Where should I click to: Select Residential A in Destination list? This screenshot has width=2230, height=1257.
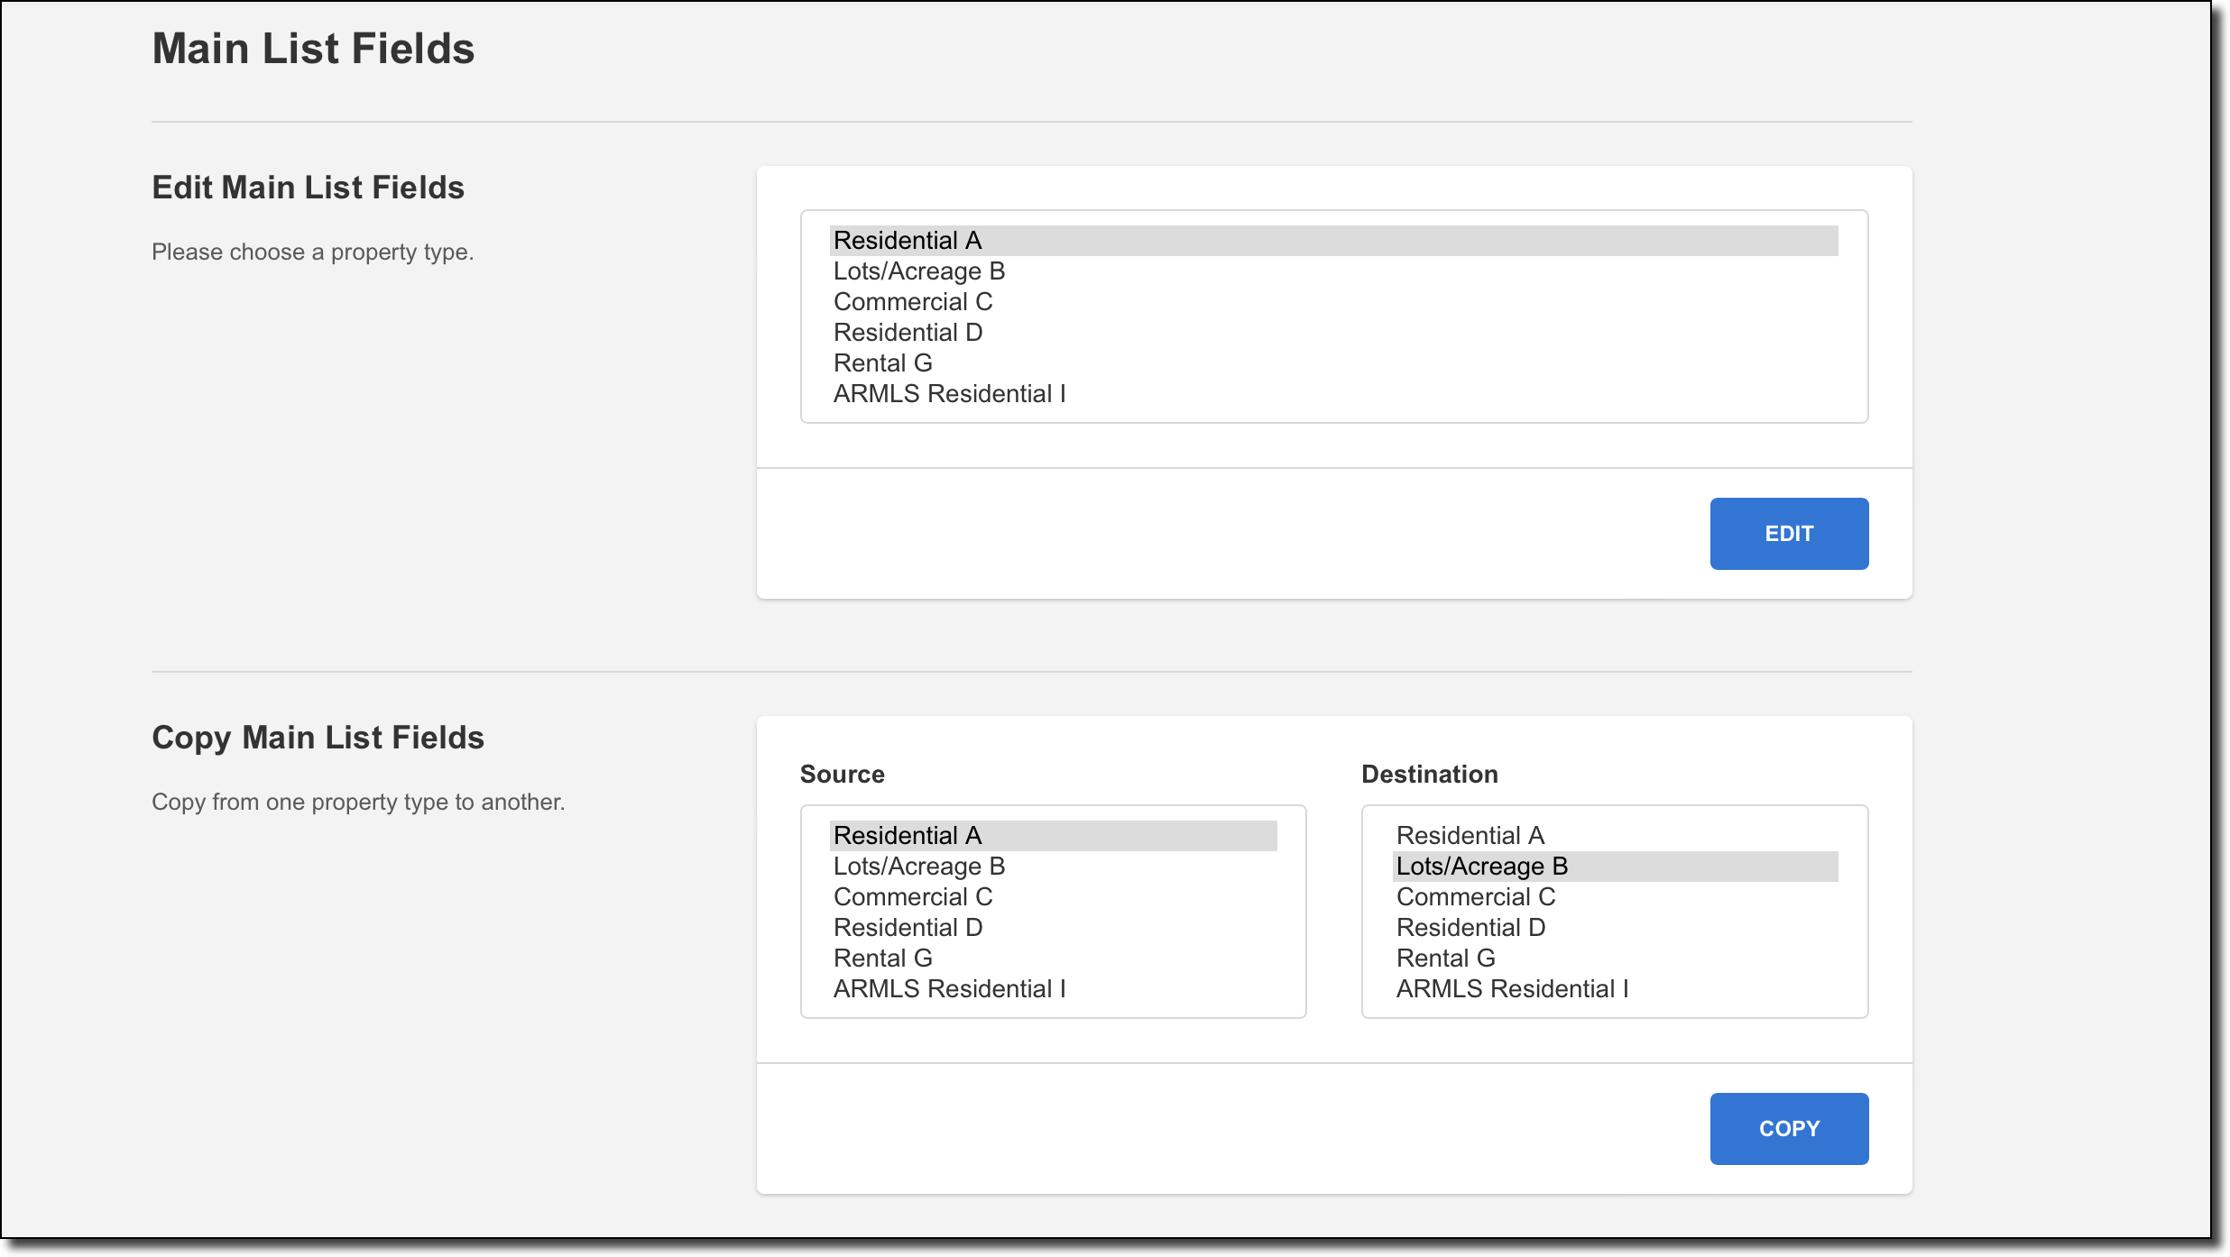coord(1615,836)
